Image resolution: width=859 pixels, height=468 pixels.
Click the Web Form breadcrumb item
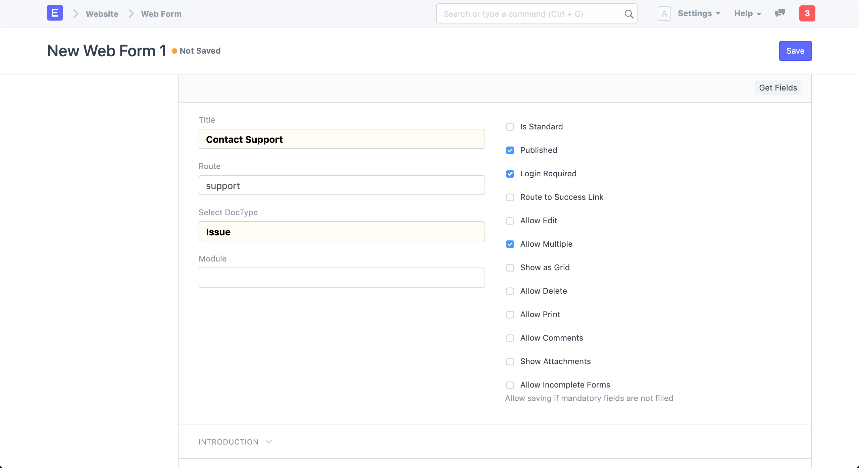(161, 13)
